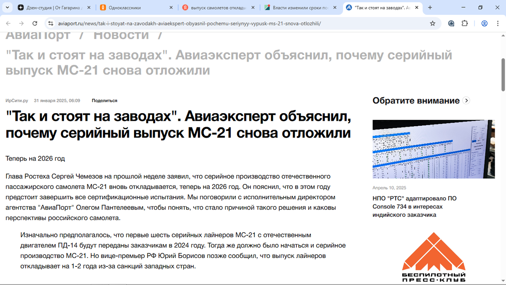
Task: Open the НПО РТС screen thumbnail
Action: click(433, 149)
